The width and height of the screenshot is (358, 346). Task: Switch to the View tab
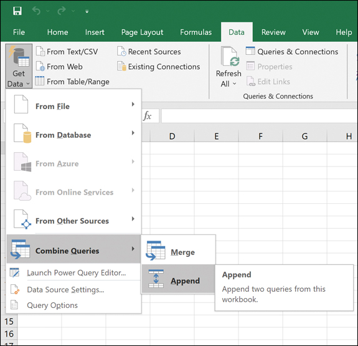tap(311, 32)
